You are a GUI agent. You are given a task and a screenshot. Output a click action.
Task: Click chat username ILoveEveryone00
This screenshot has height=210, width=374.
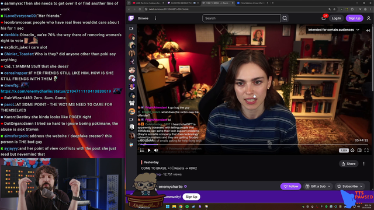click(20, 16)
